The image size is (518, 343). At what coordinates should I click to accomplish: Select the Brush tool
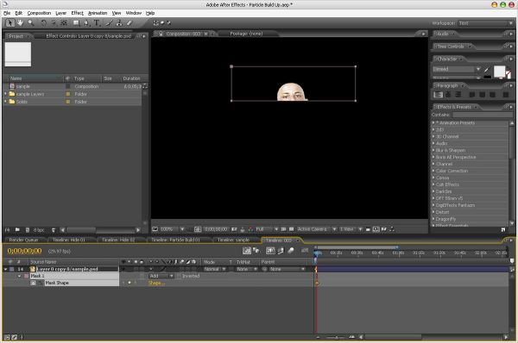point(110,22)
